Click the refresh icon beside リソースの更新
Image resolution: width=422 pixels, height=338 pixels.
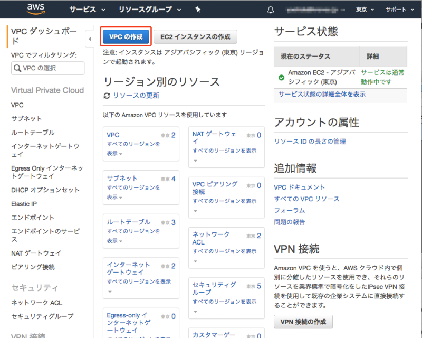107,96
